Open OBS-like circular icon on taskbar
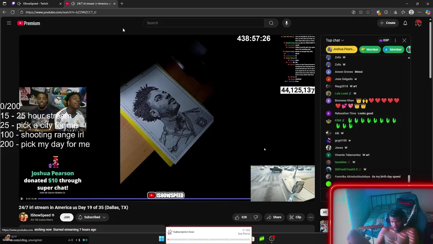The image size is (433, 244). pos(272,239)
